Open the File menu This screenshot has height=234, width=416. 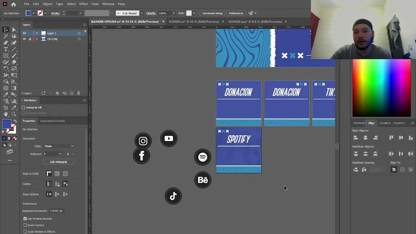[27, 4]
